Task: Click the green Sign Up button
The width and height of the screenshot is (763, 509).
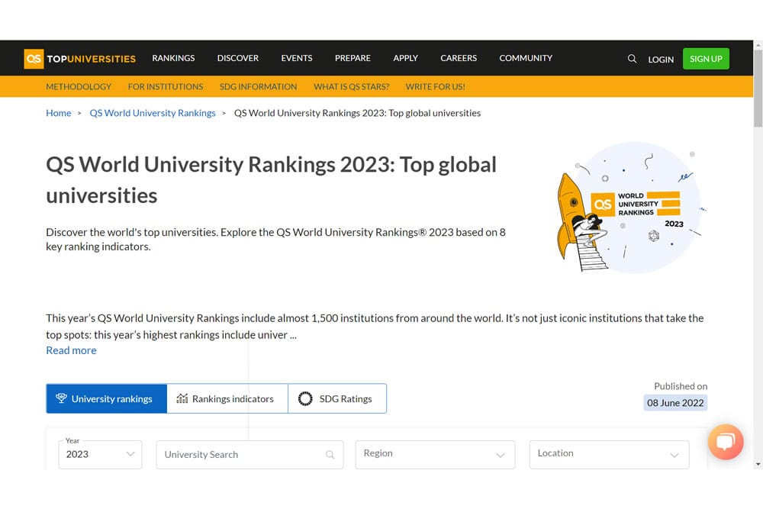Action: coord(705,59)
